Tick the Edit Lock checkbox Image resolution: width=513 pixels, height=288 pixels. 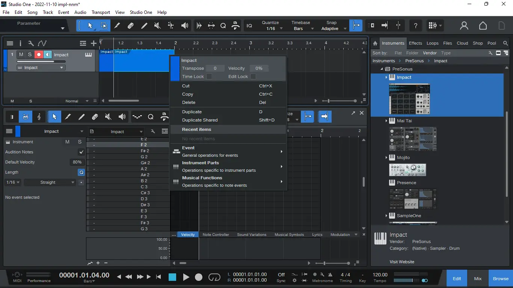[253, 76]
